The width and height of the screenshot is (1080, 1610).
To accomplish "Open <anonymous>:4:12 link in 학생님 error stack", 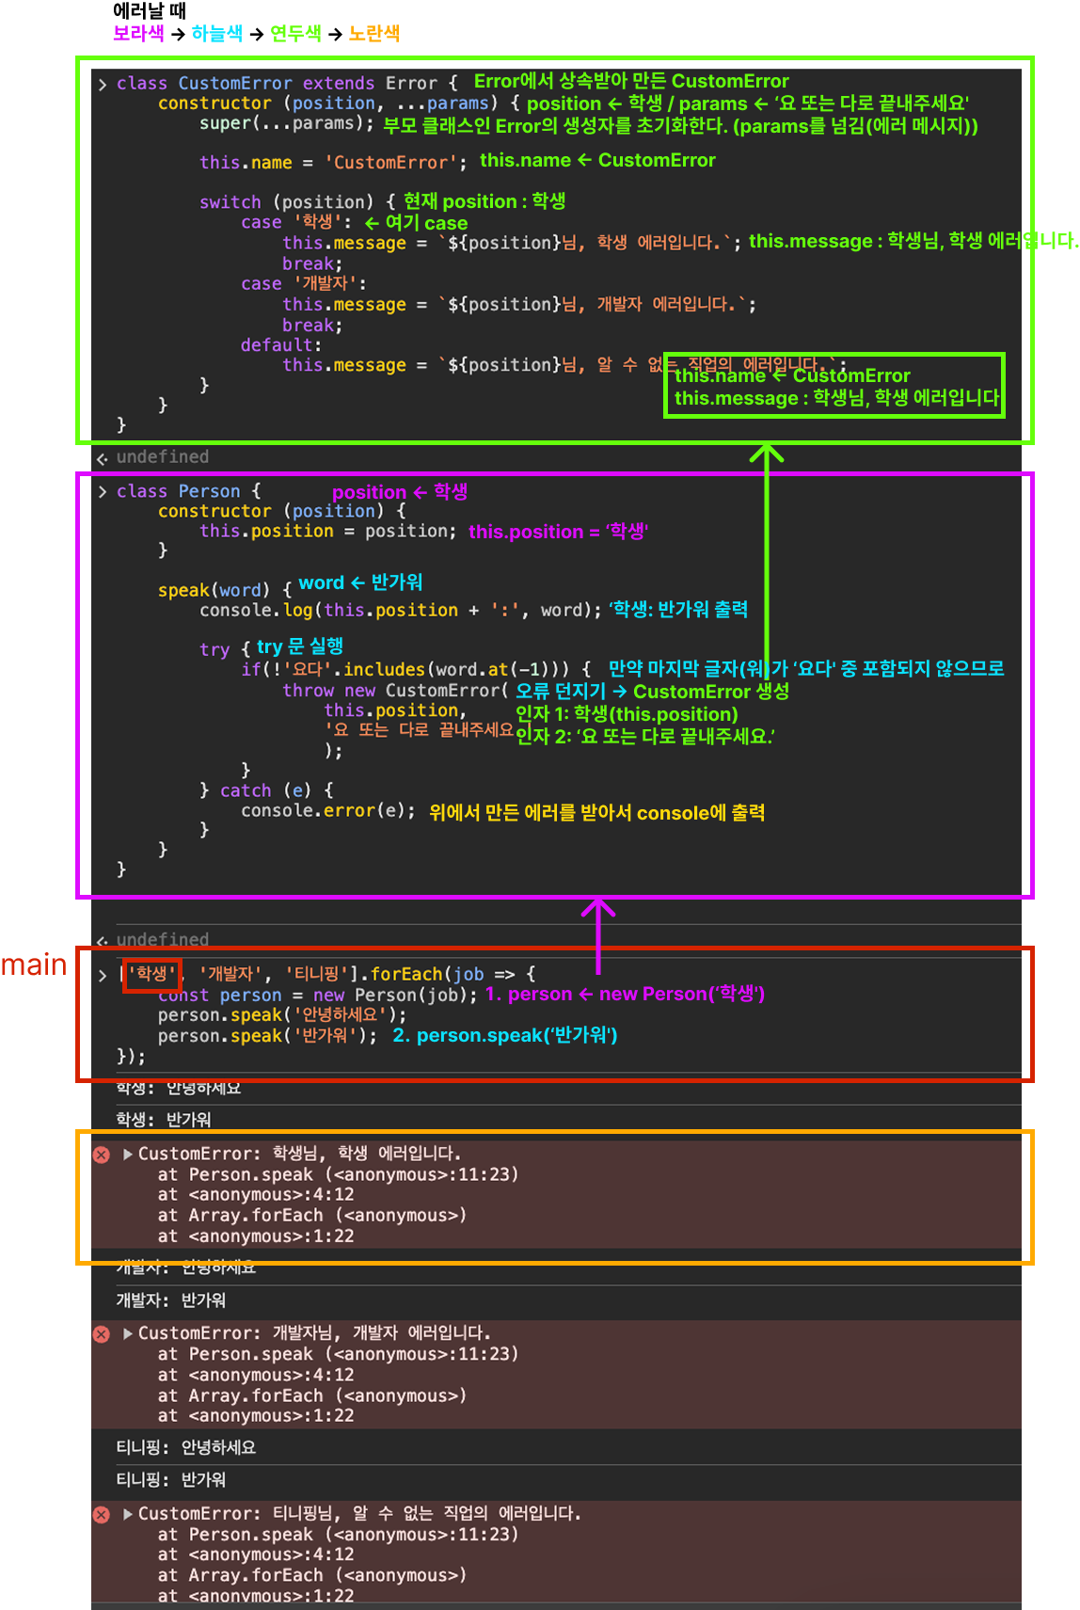I will 272,1195.
